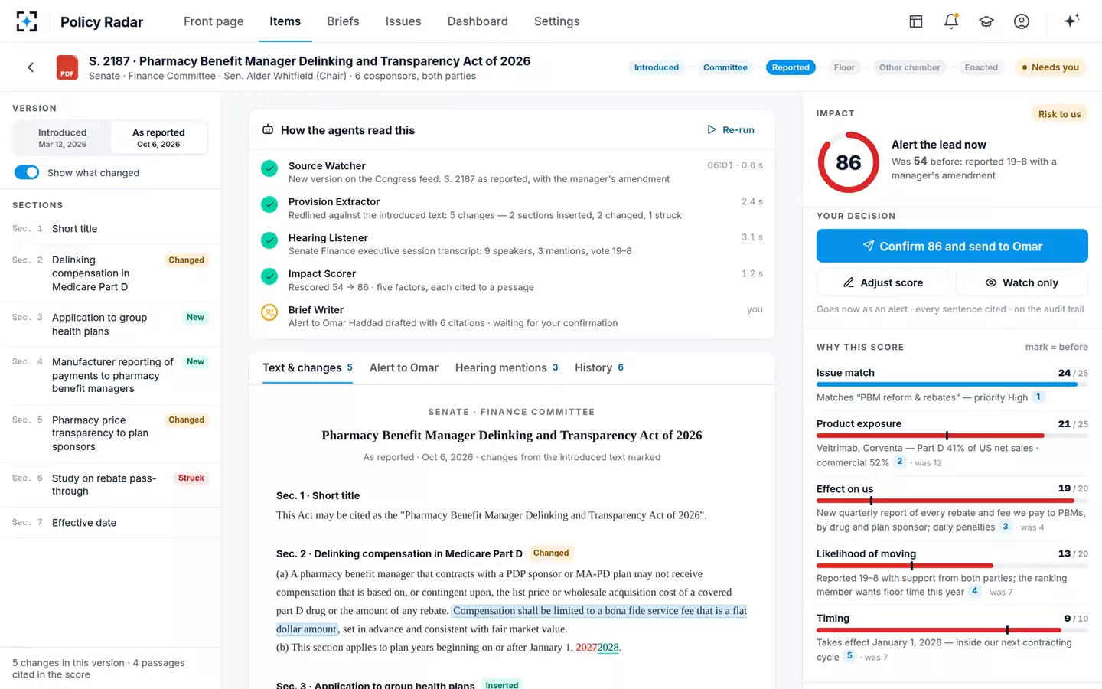This screenshot has height=689, width=1102.
Task: Open the Front page tab
Action: (x=214, y=21)
